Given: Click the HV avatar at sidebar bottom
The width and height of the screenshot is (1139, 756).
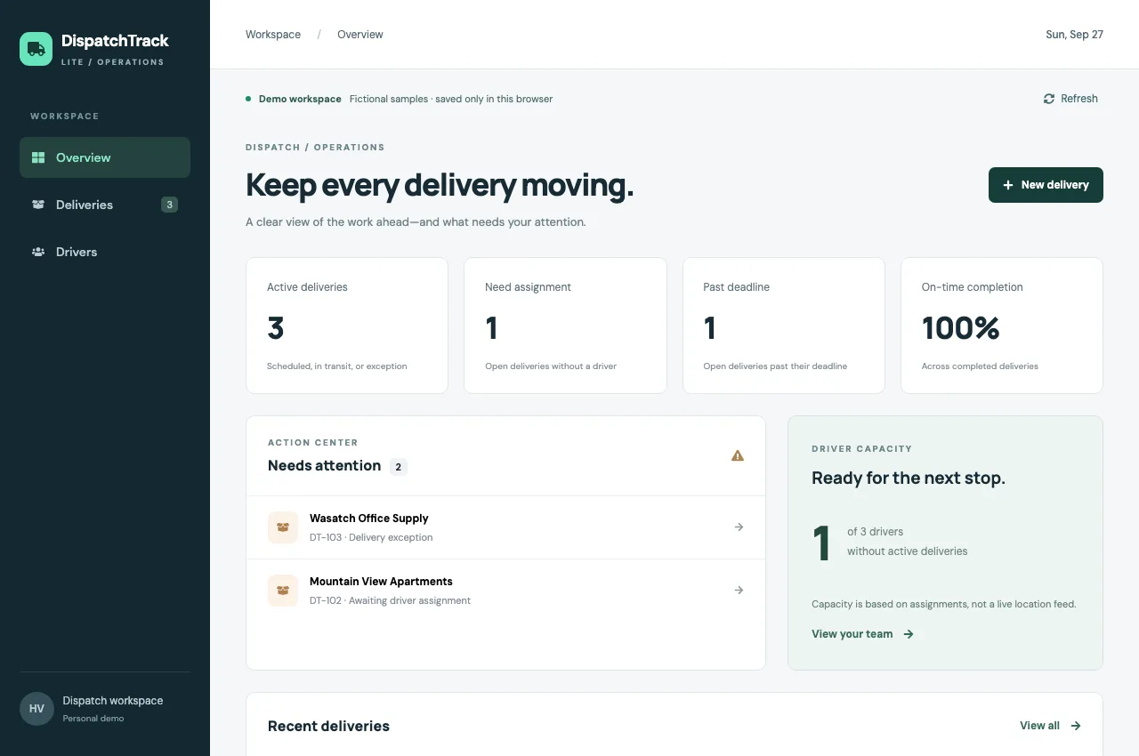Looking at the screenshot, I should click(36, 709).
